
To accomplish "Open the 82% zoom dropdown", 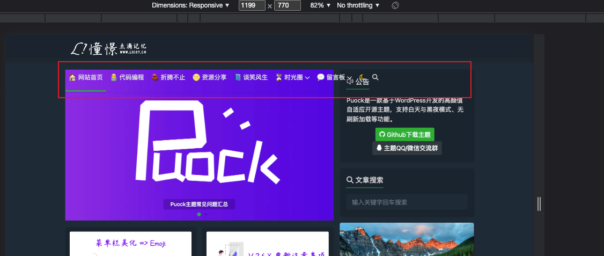I will (320, 5).
